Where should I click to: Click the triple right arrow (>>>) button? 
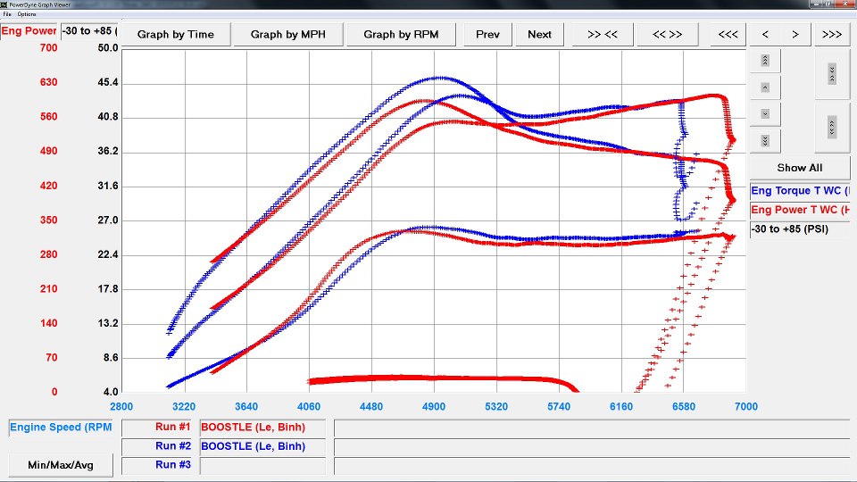coord(832,35)
